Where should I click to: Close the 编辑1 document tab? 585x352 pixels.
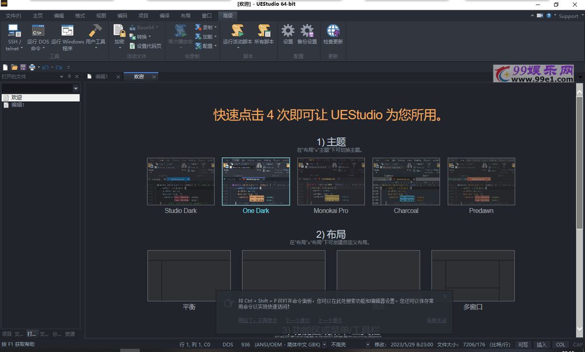pyautogui.click(x=118, y=76)
